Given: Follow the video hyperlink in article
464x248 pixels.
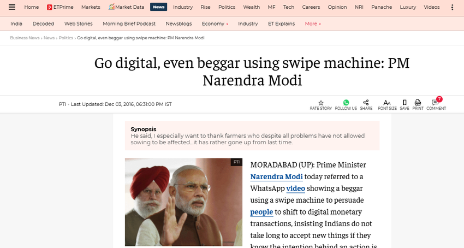Looking at the screenshot, I should point(296,188).
